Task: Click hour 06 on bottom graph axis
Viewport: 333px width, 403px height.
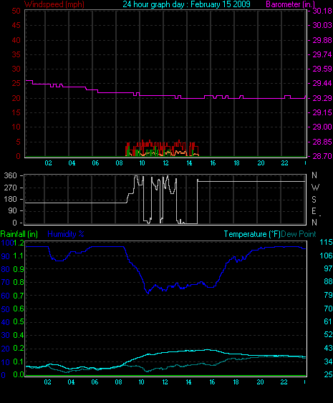Action: tap(95, 382)
